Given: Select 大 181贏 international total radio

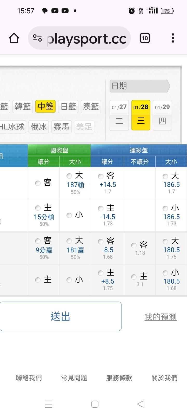Looking at the screenshot, I should pos(69,241).
